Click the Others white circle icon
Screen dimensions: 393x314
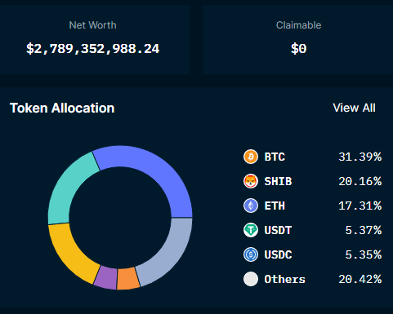tap(251, 279)
